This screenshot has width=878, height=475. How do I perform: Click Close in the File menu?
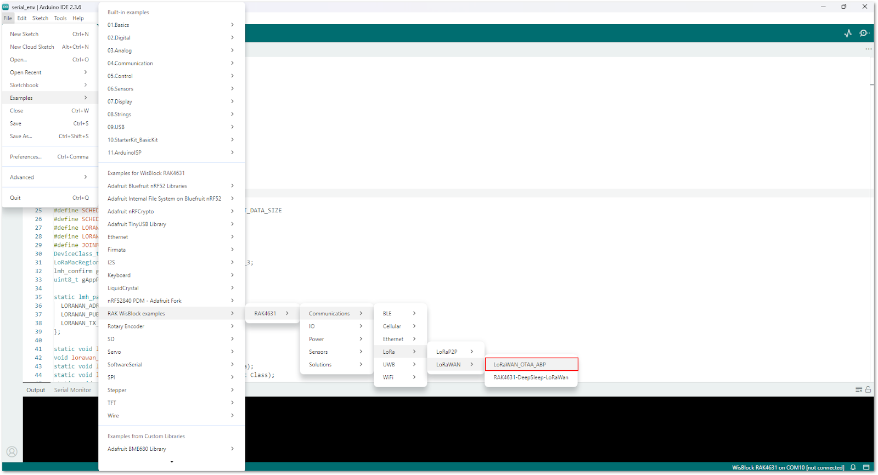pyautogui.click(x=49, y=111)
